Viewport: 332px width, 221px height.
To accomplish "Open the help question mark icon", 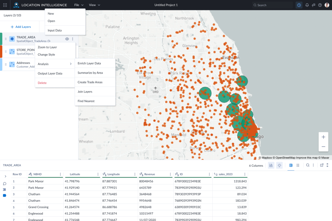I will 320,5.
